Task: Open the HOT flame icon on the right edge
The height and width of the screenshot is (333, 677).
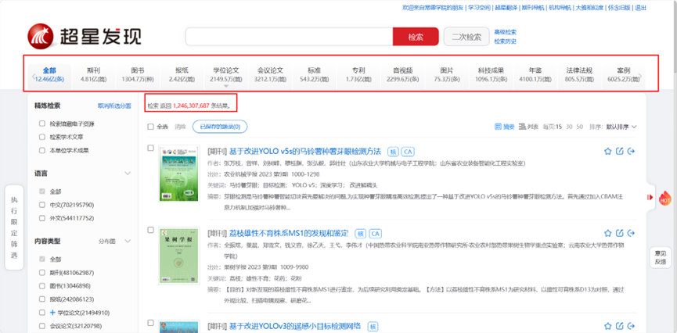Action: tap(664, 197)
